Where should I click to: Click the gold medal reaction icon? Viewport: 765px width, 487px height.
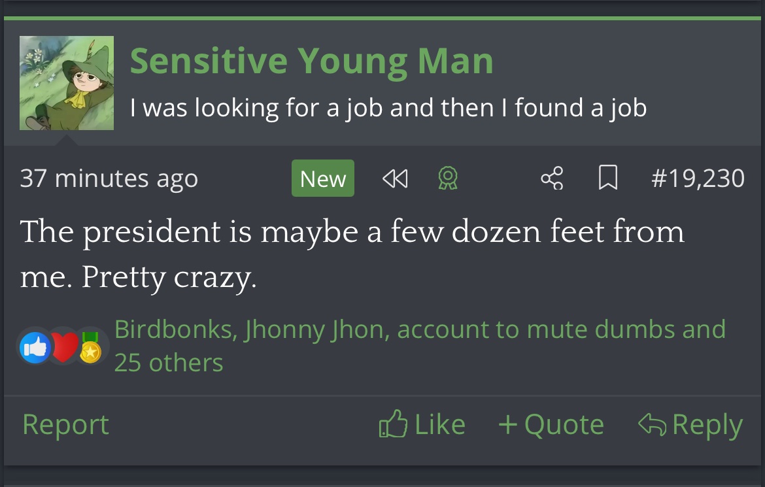(91, 348)
